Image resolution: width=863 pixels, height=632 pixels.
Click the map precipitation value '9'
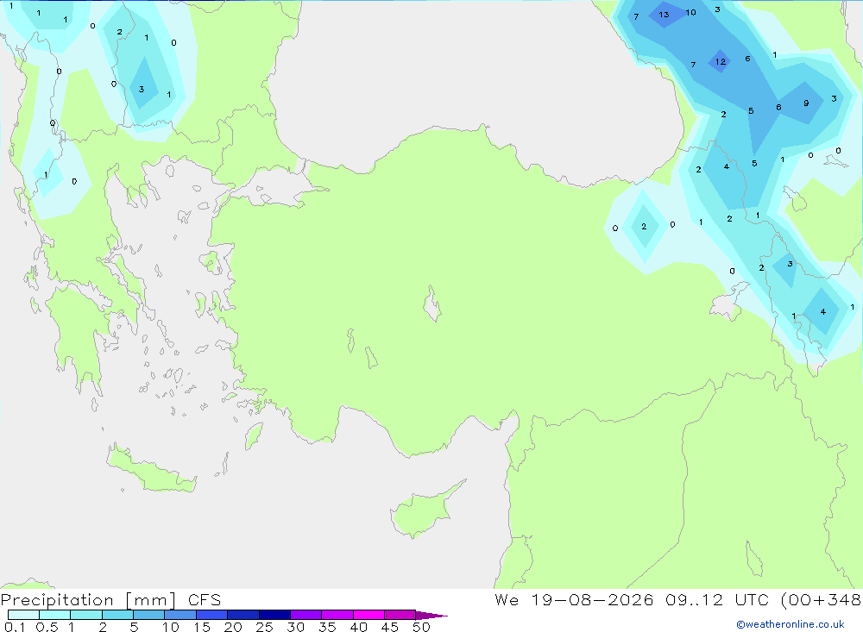coord(806,103)
